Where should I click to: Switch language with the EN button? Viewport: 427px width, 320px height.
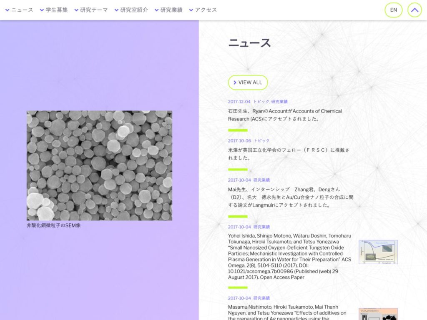pyautogui.click(x=393, y=10)
